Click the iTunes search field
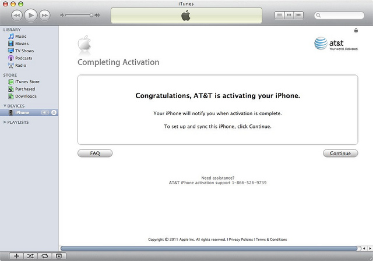Image resolution: width=373 pixels, height=261 pixels. point(339,16)
